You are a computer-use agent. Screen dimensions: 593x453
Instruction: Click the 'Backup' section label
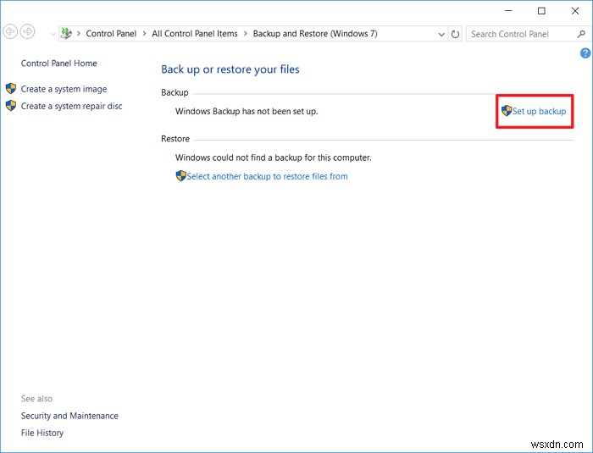(175, 92)
